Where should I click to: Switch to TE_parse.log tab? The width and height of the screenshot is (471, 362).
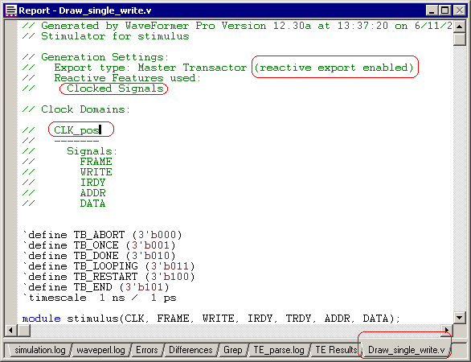[278, 350]
